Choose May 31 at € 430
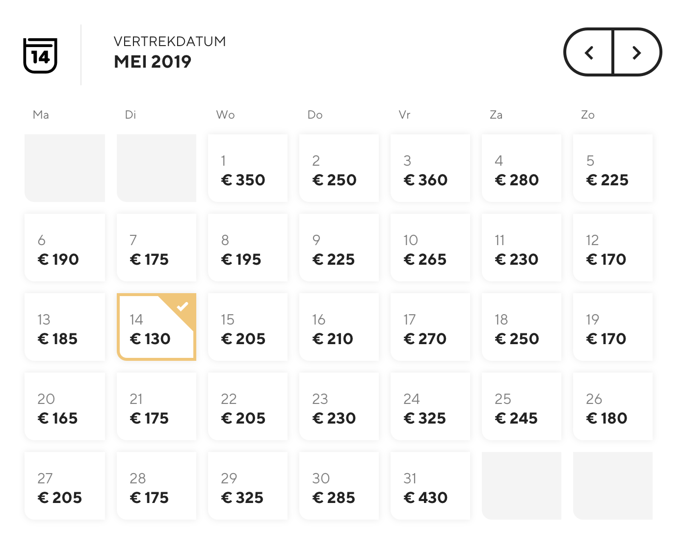 (x=430, y=486)
